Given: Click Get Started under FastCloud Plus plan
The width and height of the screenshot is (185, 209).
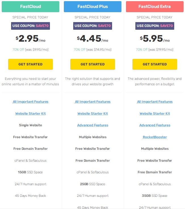Looking at the screenshot, I should (x=93, y=64).
